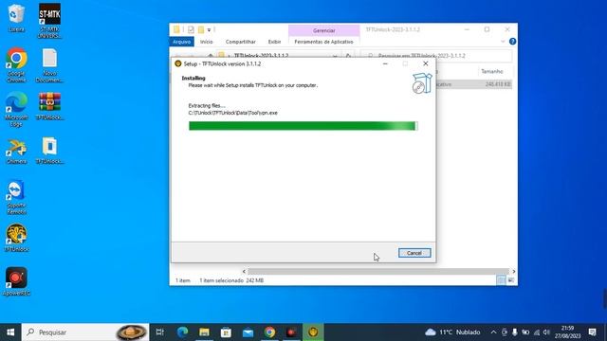Open the ST-MTK Universal desktop shortcut
Screen dimensions: 607x341
coord(49,21)
